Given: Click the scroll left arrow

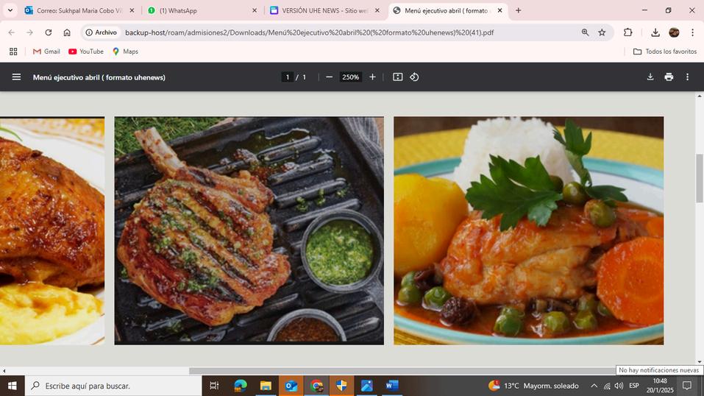Looking at the screenshot, I should point(4,371).
